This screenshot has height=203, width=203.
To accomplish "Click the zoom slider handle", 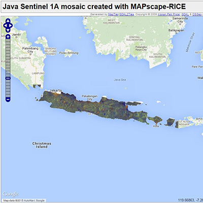I will click(8, 78).
